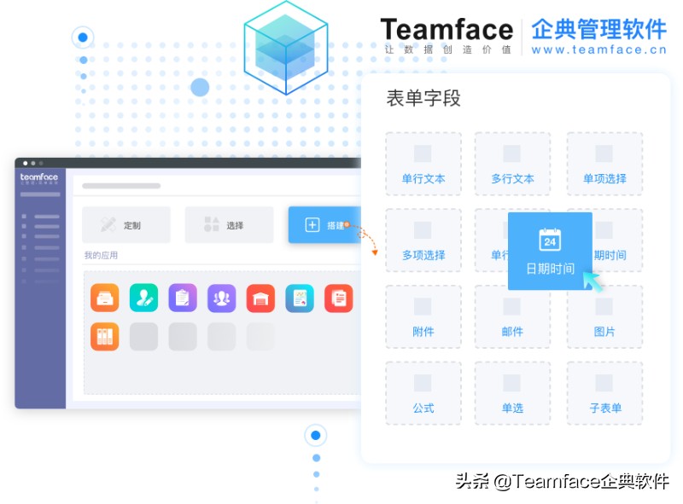Select the 多项选择 form field

point(423,240)
